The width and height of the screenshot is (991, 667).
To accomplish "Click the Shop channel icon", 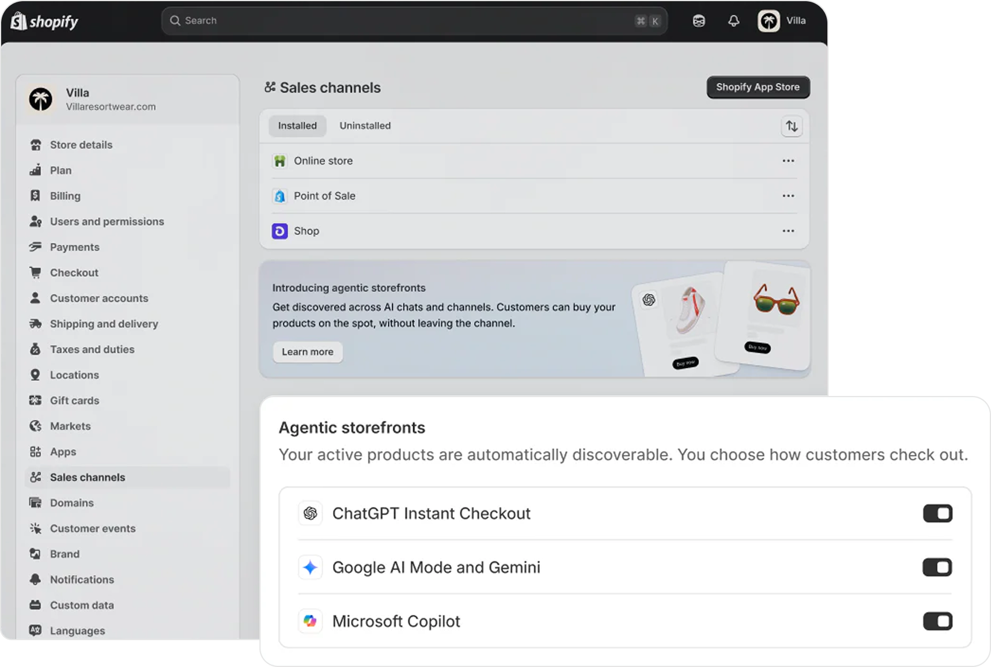I will [280, 231].
